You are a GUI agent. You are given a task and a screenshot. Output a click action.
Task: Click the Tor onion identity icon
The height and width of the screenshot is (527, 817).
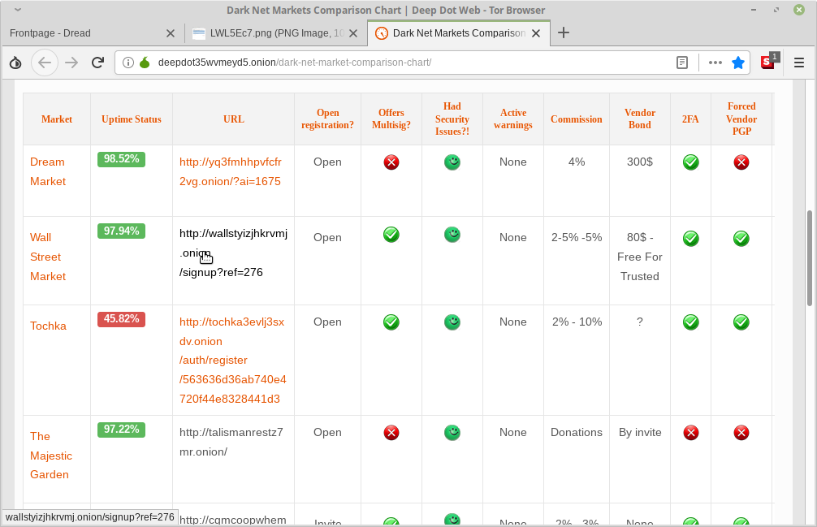click(x=15, y=63)
